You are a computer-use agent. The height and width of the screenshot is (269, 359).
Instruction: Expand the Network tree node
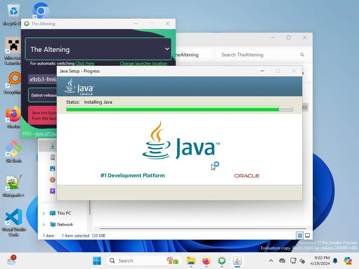point(44,225)
